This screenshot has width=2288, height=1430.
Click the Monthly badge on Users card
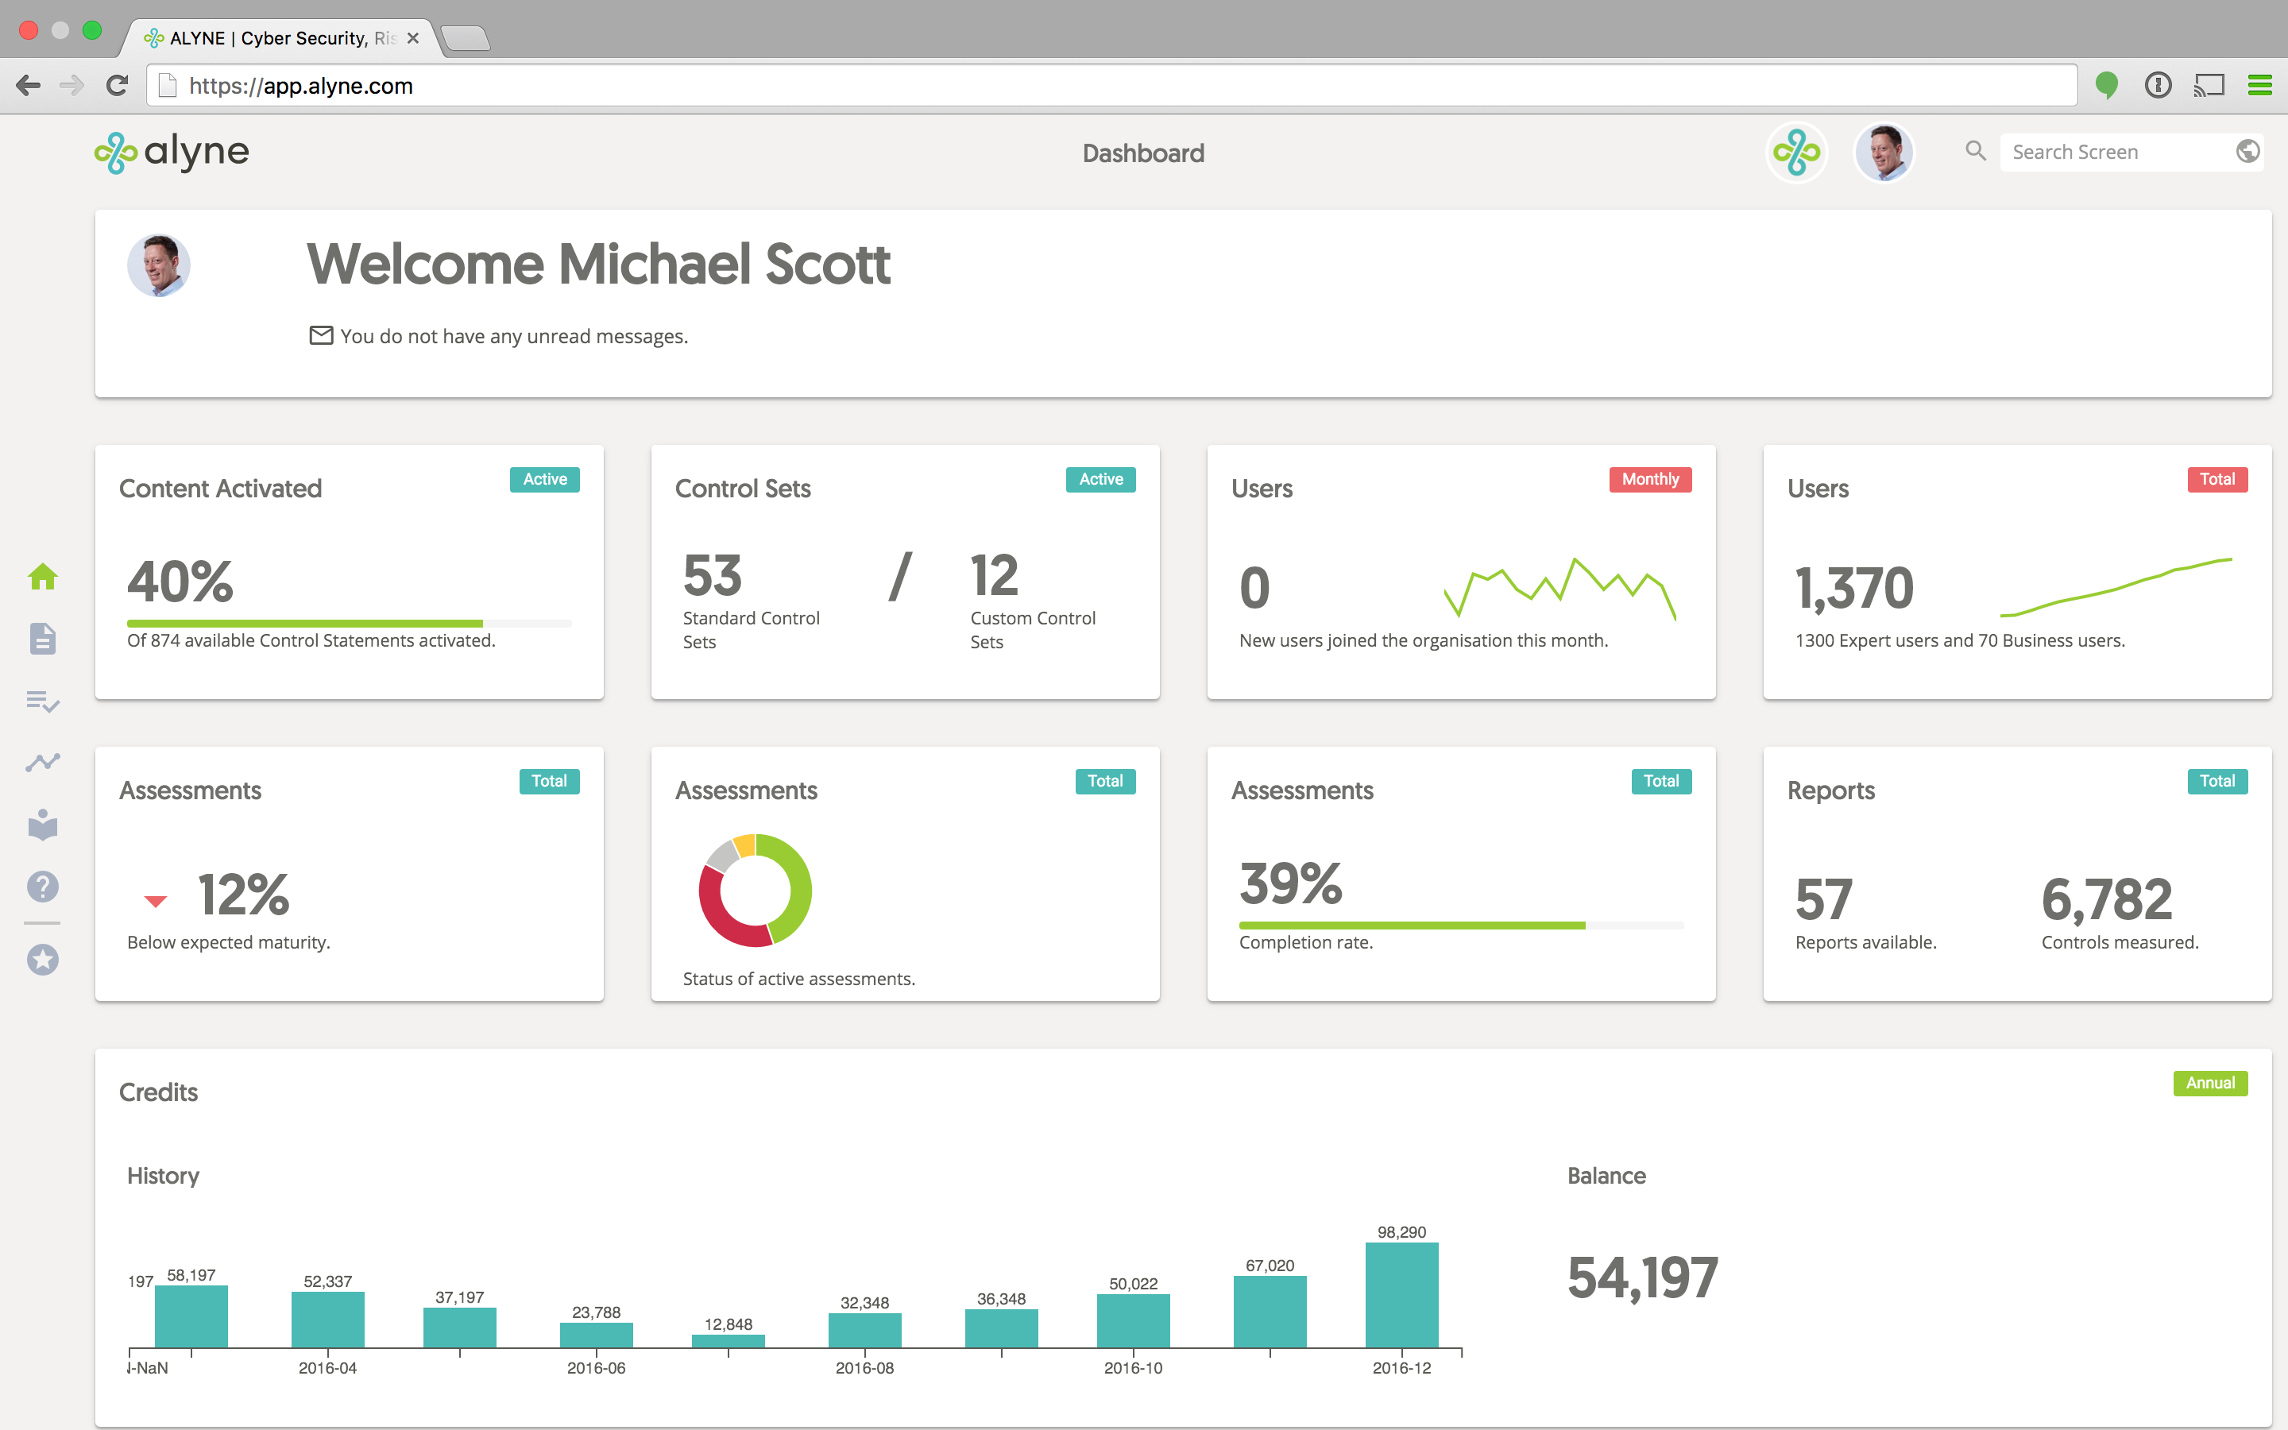click(1649, 480)
